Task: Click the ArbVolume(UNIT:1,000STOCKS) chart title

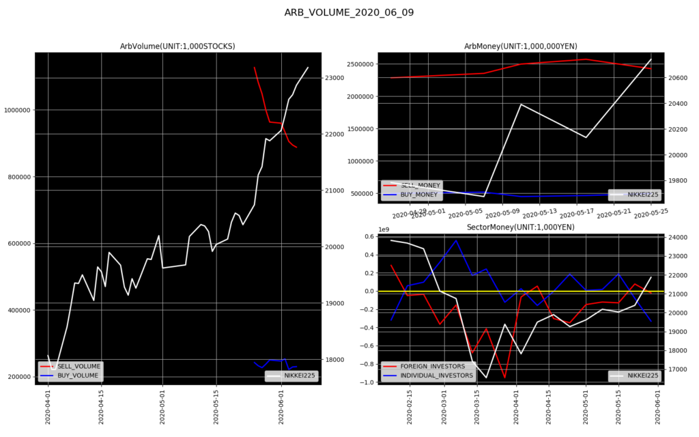Action: click(x=177, y=46)
